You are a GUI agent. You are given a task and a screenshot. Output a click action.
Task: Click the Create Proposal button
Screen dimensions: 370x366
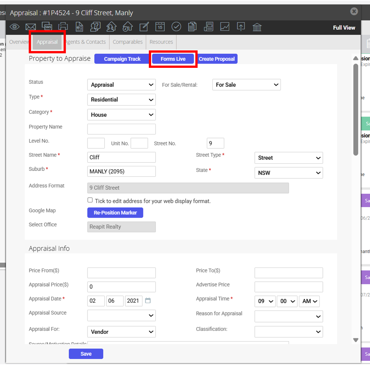pyautogui.click(x=217, y=59)
